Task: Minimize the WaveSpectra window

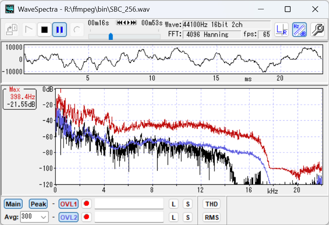Action: pyautogui.click(x=261, y=9)
